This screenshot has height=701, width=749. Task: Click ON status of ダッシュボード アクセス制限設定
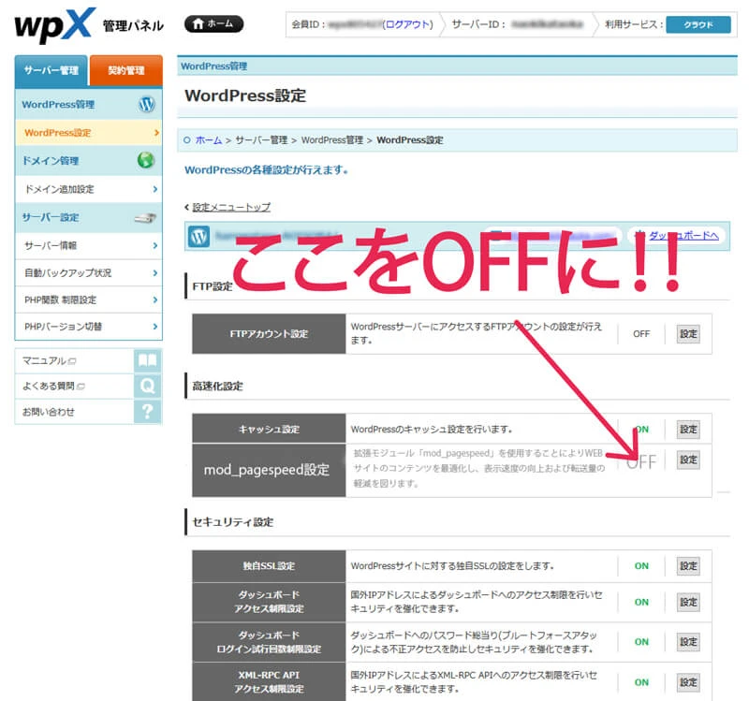point(641,602)
